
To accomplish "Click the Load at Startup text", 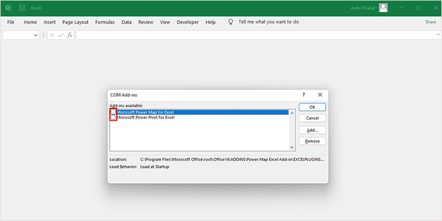I will 155,167.
